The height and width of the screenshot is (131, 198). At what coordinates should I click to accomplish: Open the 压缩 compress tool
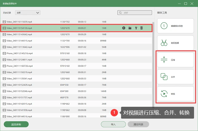point(175,60)
